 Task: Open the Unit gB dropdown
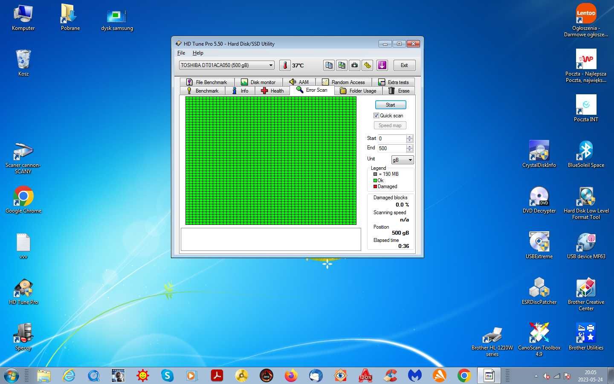point(403,160)
